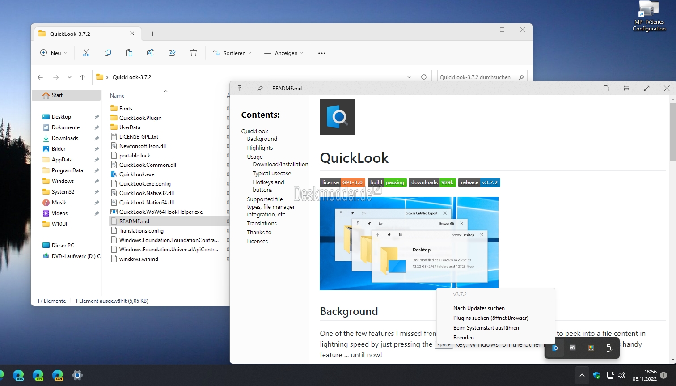Select Translations.config file
Screen dimensions: 676x386
click(141, 231)
